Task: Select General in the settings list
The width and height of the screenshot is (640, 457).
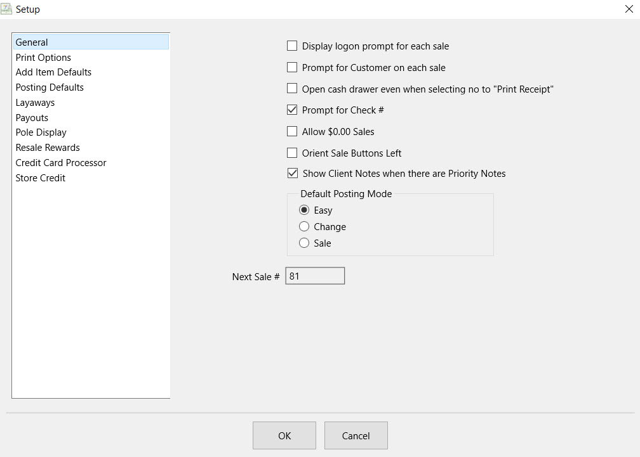Action: tap(32, 42)
